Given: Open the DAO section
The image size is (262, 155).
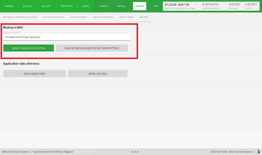Looking at the screenshot, I should tap(156, 6).
